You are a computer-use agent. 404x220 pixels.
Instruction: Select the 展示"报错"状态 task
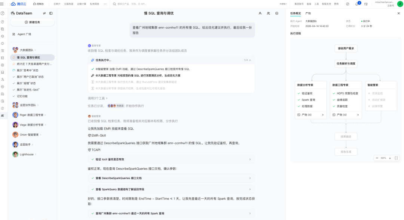(33, 83)
